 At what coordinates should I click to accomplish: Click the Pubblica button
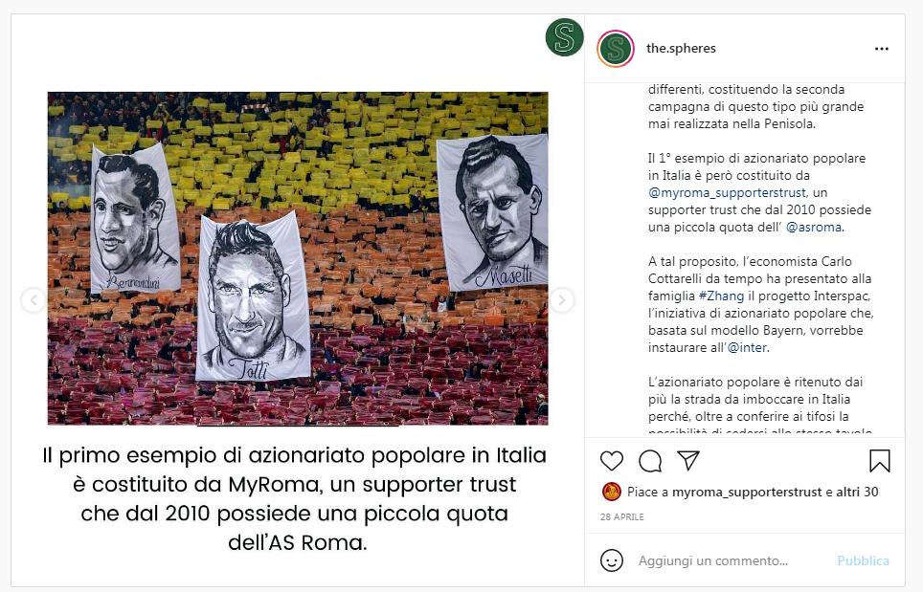point(863,560)
